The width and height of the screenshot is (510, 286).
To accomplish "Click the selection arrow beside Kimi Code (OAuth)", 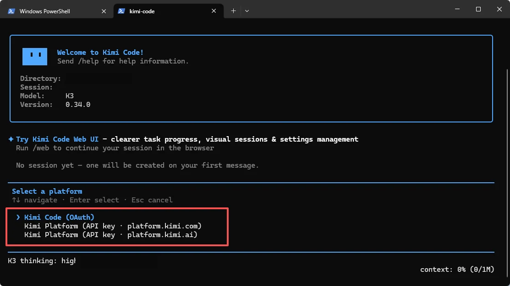I will point(18,217).
